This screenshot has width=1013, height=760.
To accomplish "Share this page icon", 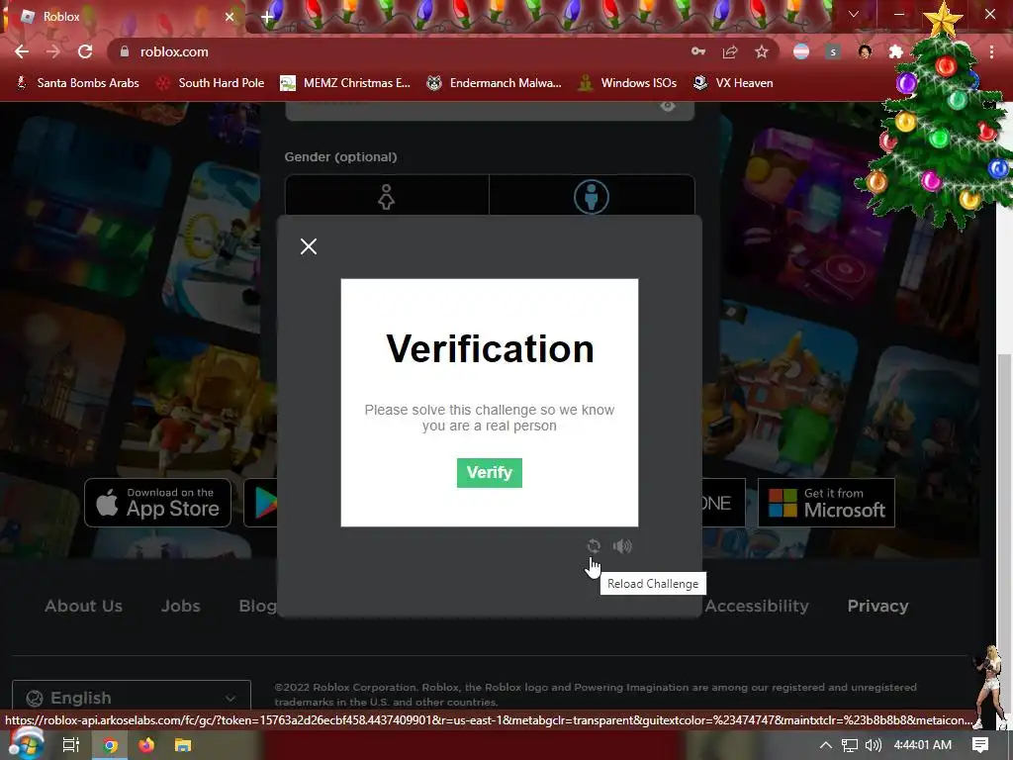I will tap(730, 51).
